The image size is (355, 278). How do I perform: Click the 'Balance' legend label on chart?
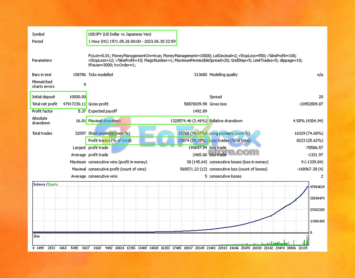pyautogui.click(x=39, y=184)
